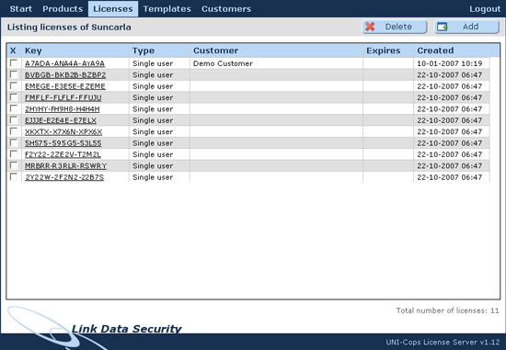Tick the checkbox for key BVBGB-BKB2B-BZBP2

tap(14, 74)
